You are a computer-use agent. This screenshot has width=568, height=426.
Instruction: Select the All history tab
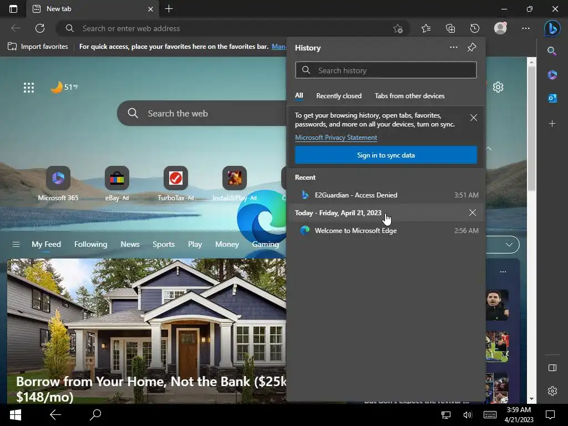coord(299,95)
